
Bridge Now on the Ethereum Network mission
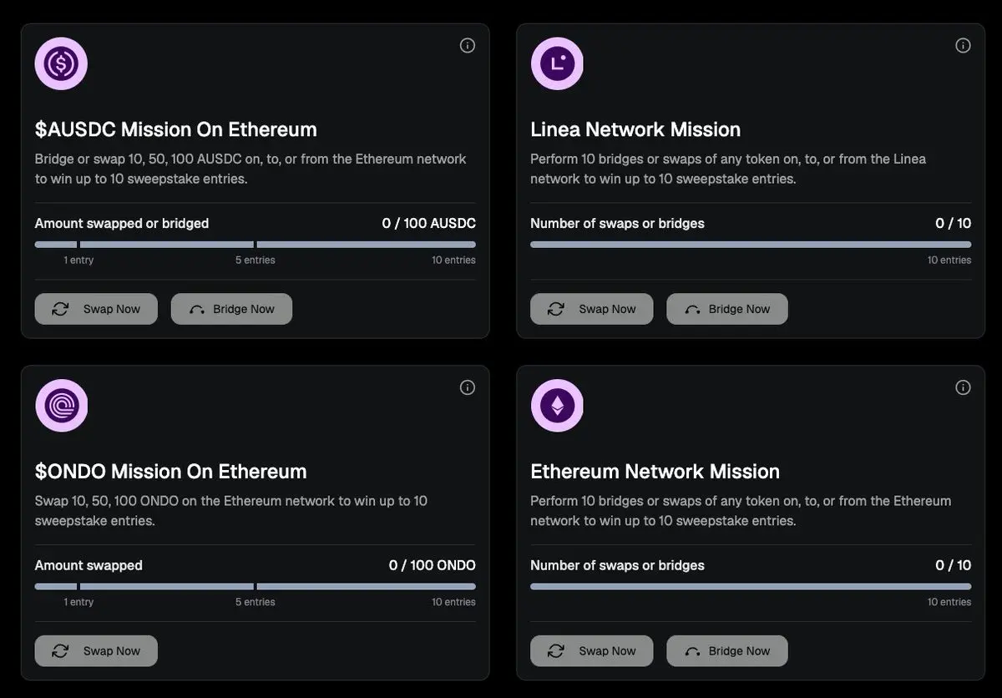[727, 651]
